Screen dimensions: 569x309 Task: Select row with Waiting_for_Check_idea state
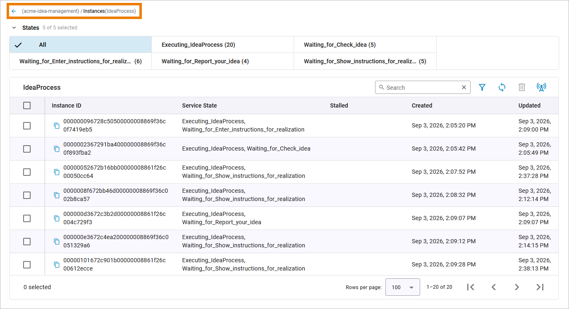[27, 149]
